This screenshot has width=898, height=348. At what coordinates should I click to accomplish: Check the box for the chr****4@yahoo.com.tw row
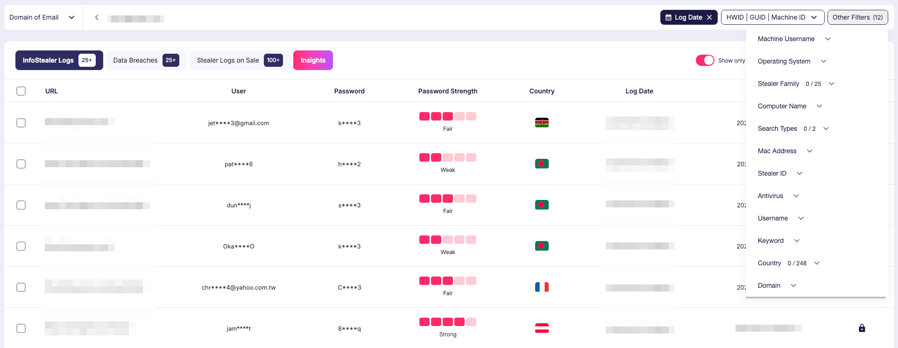[x=21, y=287]
